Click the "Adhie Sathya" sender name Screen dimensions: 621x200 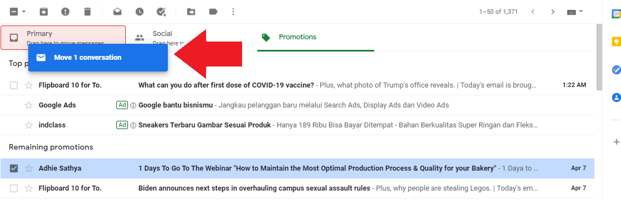[x=60, y=168]
